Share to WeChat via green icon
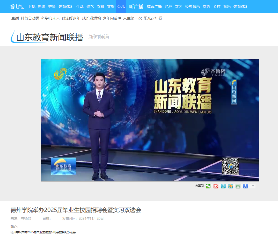Image resolution: width=278 pixels, height=235 pixels. [208, 186]
